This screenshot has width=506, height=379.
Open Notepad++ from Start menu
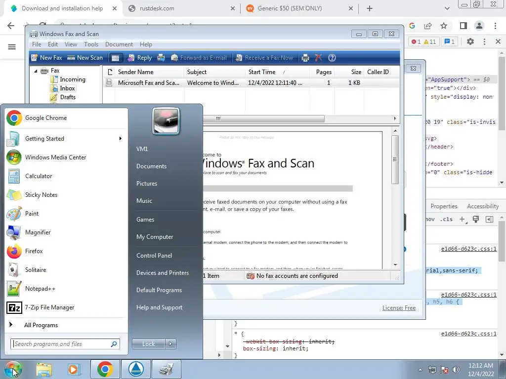[x=67, y=288]
